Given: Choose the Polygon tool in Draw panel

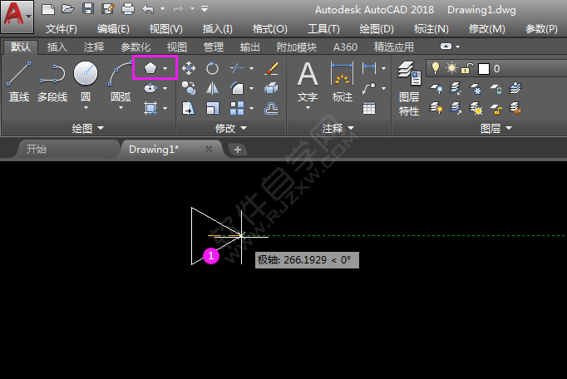Looking at the screenshot, I should (x=150, y=68).
